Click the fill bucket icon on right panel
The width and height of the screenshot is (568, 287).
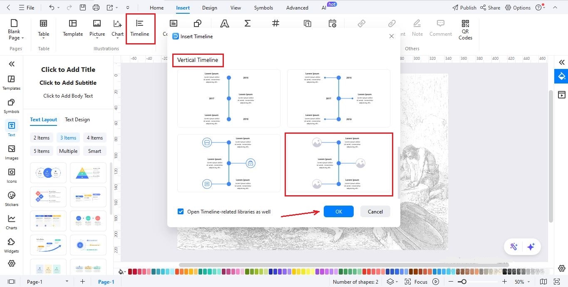click(x=561, y=76)
